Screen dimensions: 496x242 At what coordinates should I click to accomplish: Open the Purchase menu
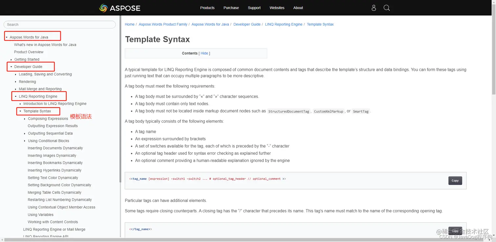(x=231, y=8)
